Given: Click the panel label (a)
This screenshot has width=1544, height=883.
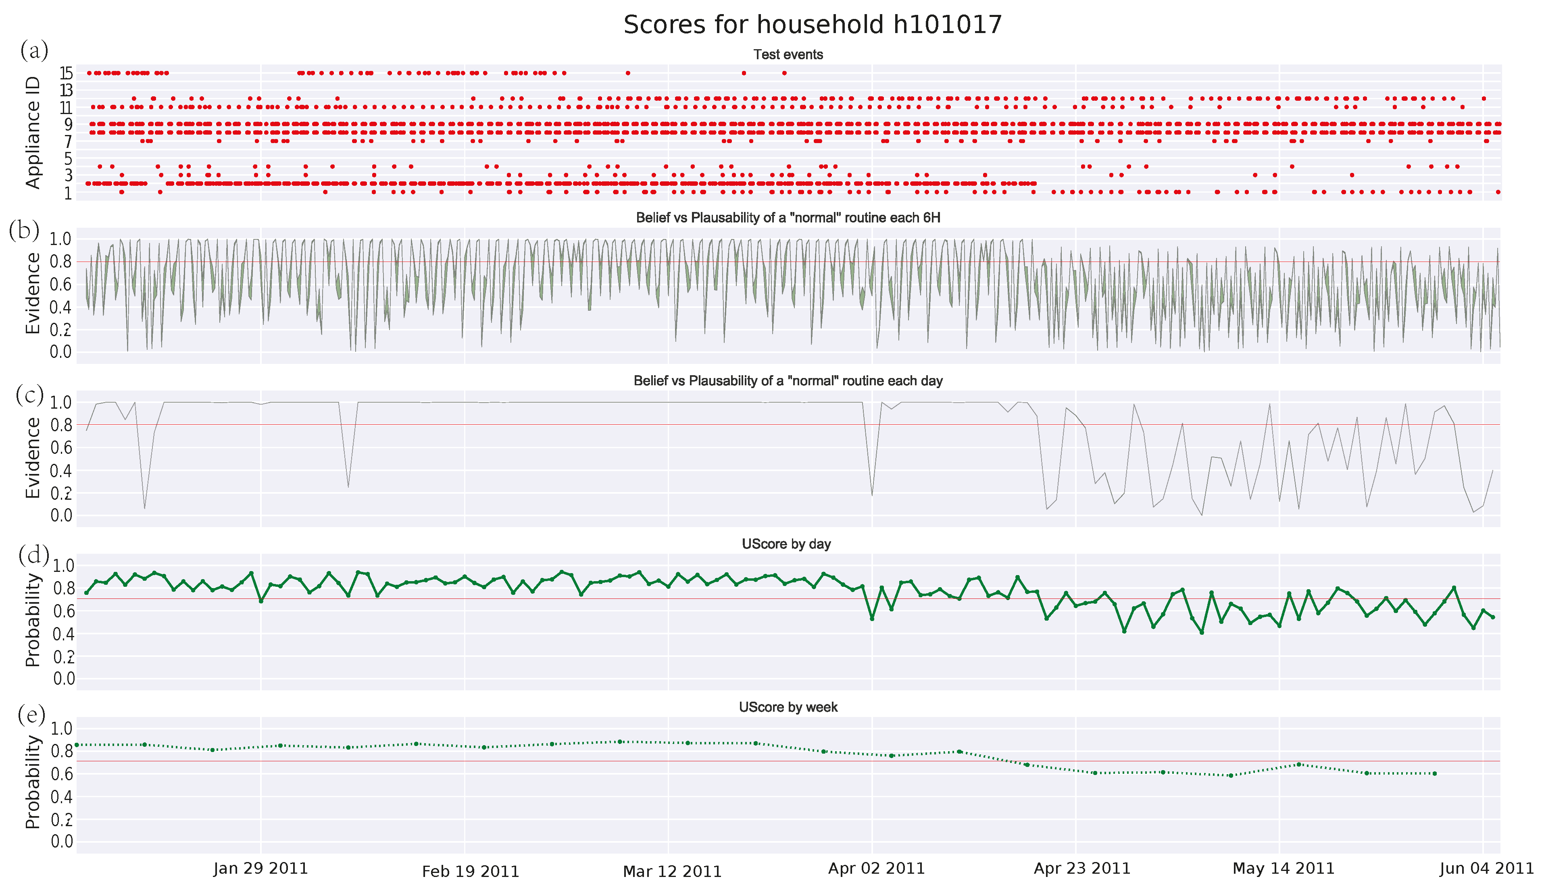Looking at the screenshot, I should pyautogui.click(x=34, y=50).
